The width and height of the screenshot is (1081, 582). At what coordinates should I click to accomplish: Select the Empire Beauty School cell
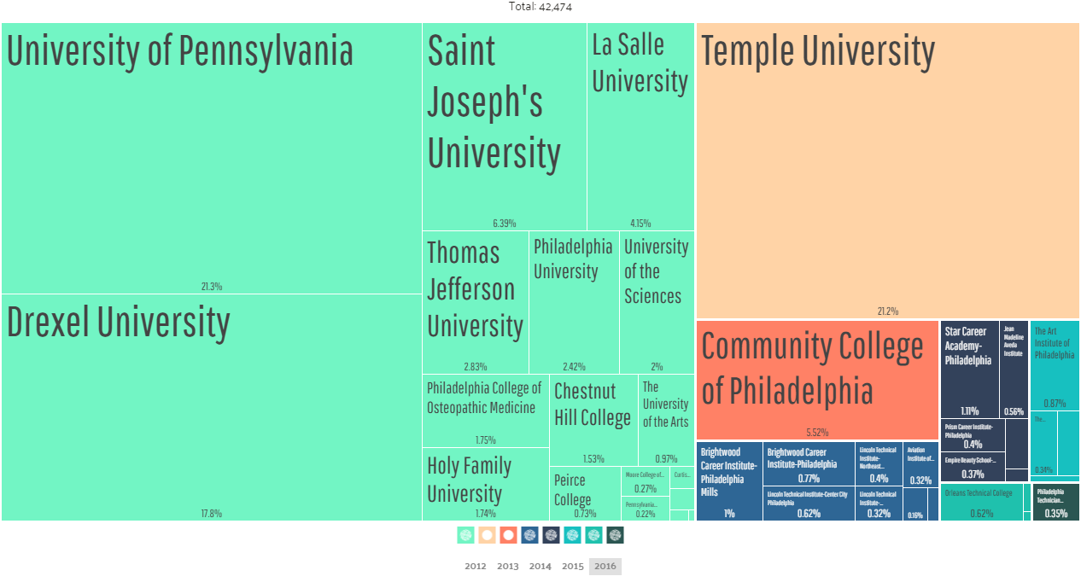pos(973,467)
